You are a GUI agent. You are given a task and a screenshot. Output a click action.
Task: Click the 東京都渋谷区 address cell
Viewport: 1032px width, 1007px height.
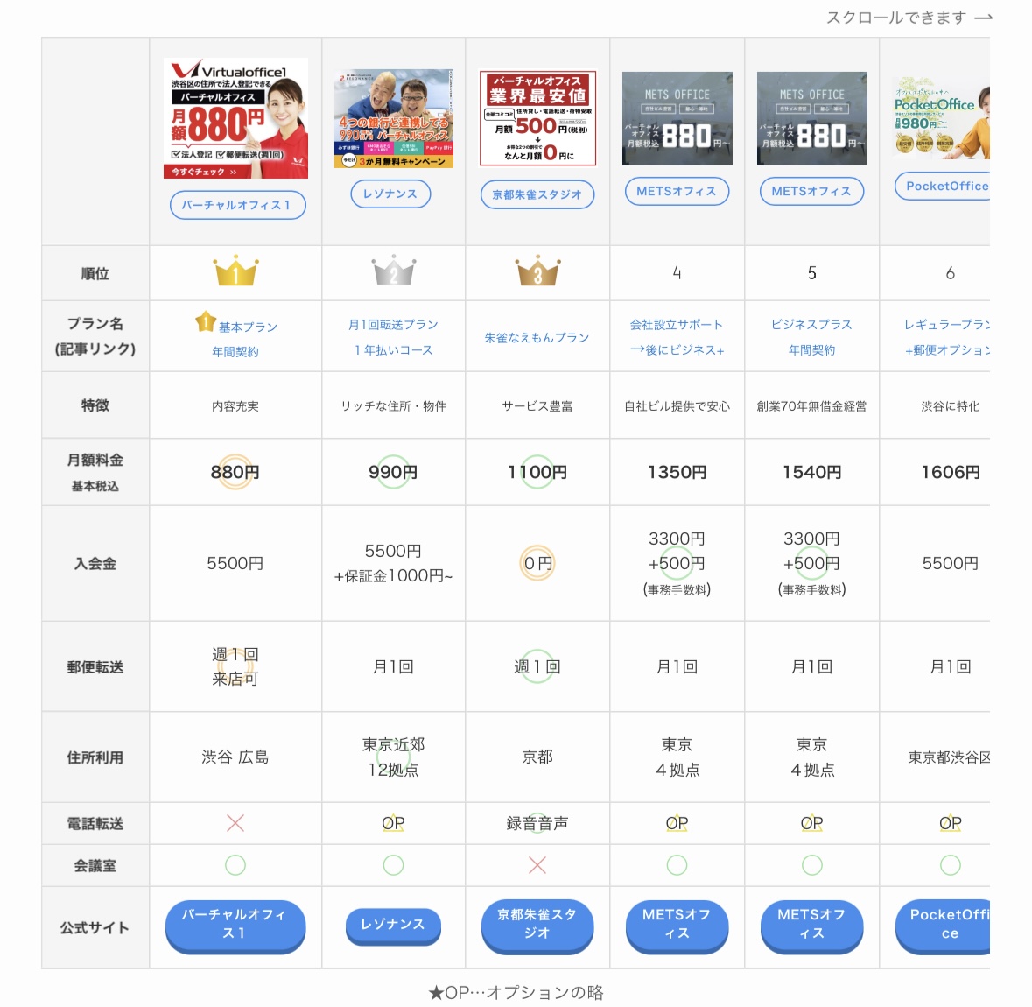[x=935, y=757]
